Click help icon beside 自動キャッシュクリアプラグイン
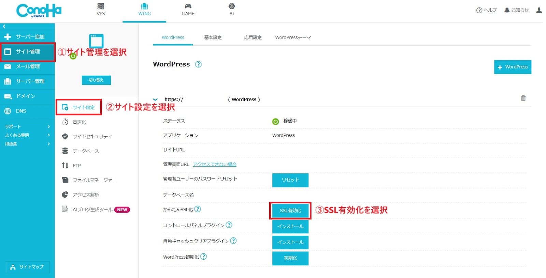This screenshot has width=546, height=278. [233, 241]
